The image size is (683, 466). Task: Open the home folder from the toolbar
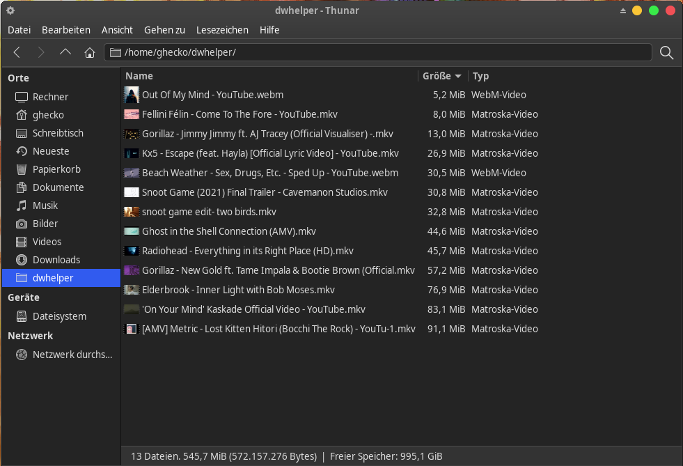point(90,52)
